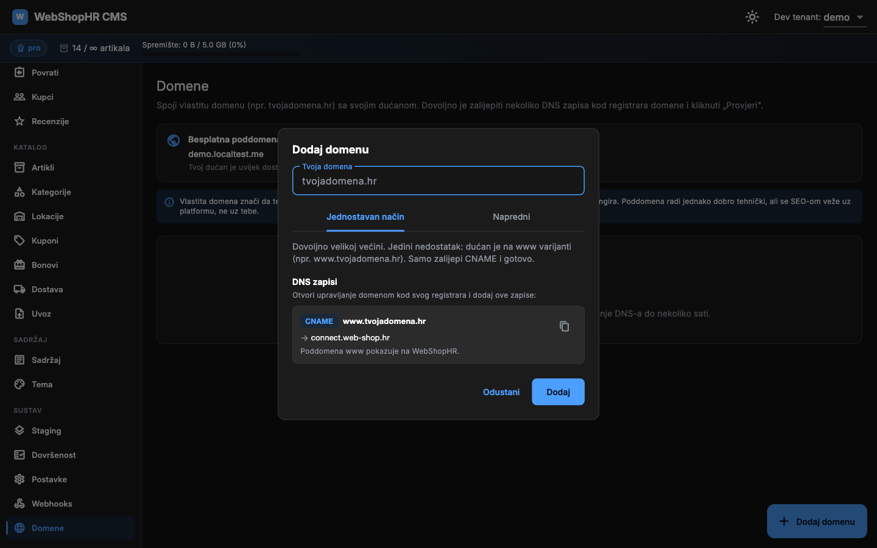Open Recenzije section
This screenshot has height=548, width=877.
(71, 121)
